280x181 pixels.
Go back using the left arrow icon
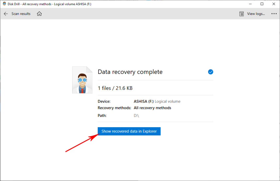coord(6,14)
